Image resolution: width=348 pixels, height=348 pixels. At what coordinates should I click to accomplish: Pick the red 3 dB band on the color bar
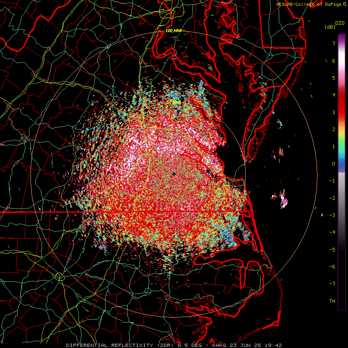341,112
